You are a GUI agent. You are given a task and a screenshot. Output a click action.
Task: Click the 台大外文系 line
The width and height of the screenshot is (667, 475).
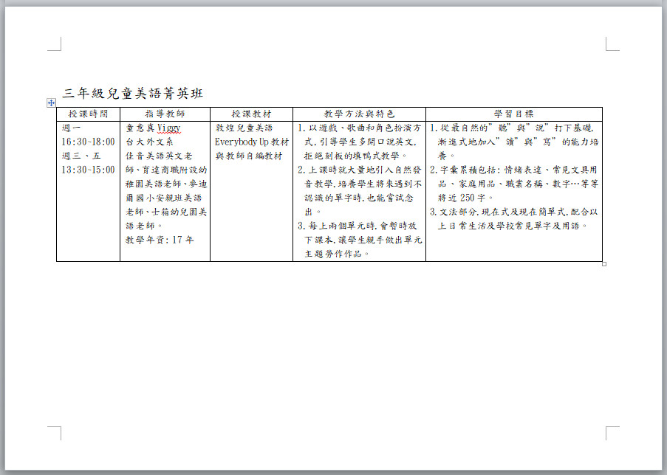pyautogui.click(x=149, y=142)
